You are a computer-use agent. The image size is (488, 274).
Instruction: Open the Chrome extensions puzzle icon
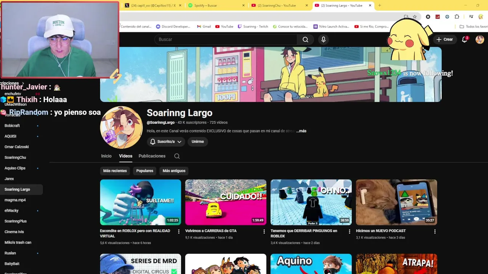point(457,17)
